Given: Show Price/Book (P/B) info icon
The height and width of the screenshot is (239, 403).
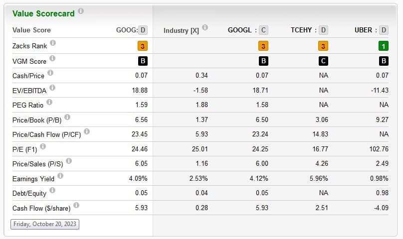Looking at the screenshot, I should (67, 118).
